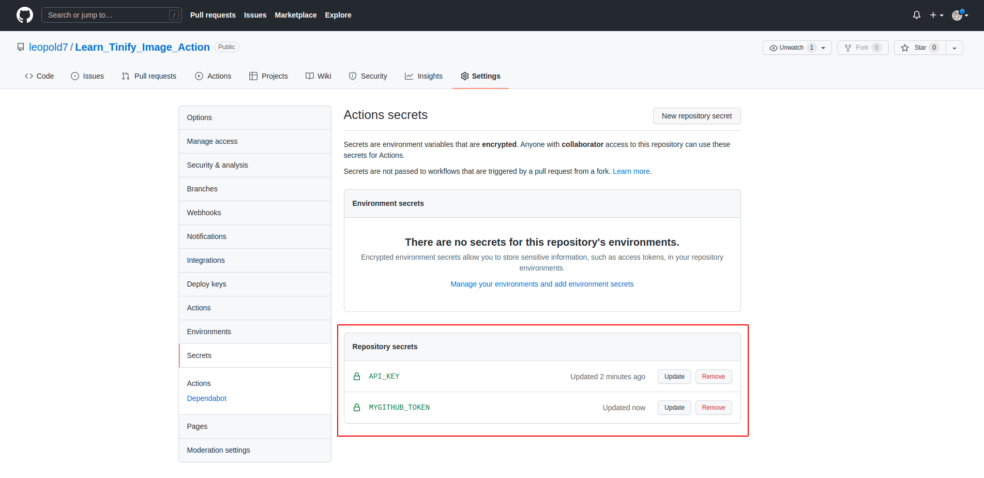984x478 pixels.
Task: Click the lock icon beside MYGITHUB_TOKEN
Action: (357, 408)
